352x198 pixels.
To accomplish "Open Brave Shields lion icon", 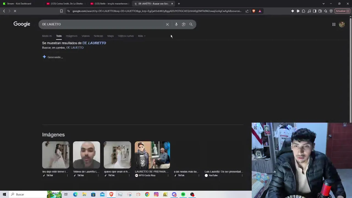I will [x=254, y=11].
